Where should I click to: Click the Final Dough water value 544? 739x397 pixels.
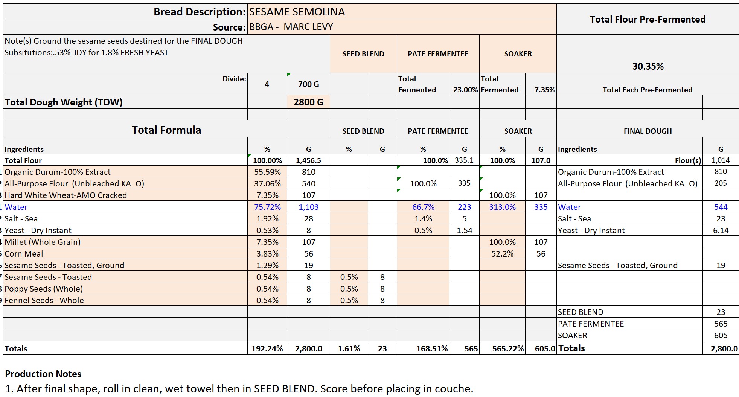coord(720,207)
